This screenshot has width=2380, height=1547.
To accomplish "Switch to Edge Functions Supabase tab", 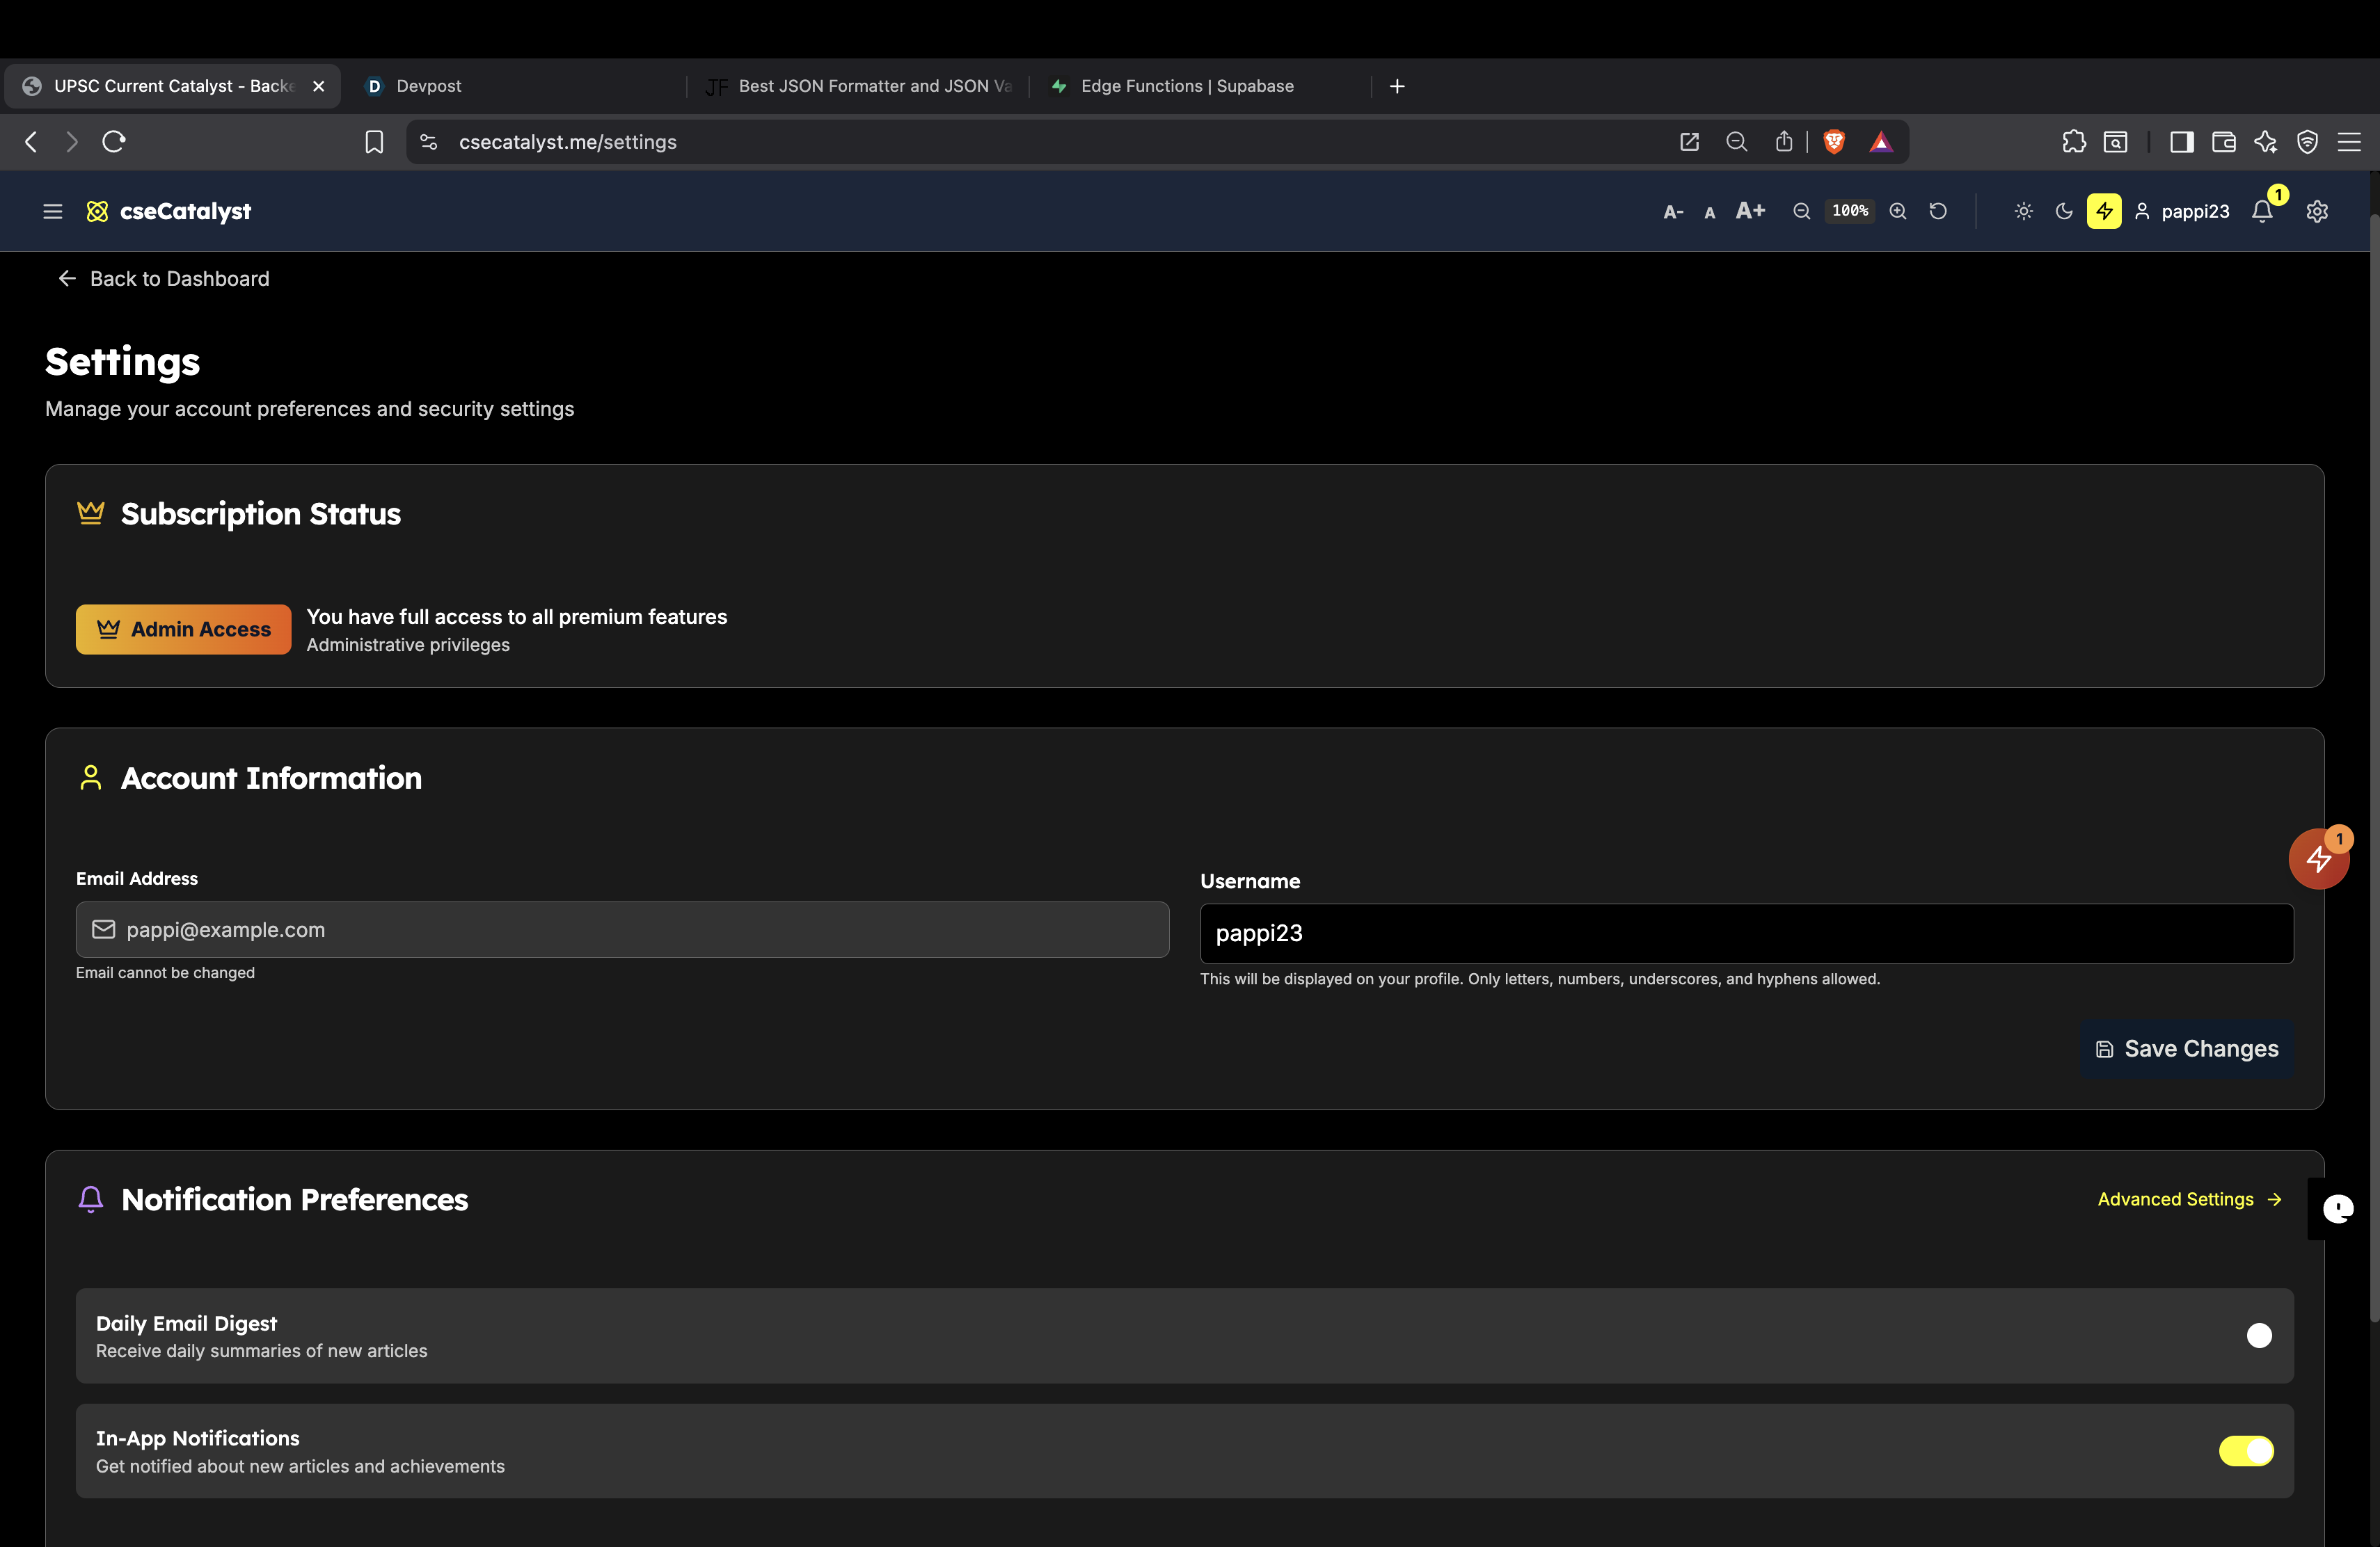I will 1186,86.
